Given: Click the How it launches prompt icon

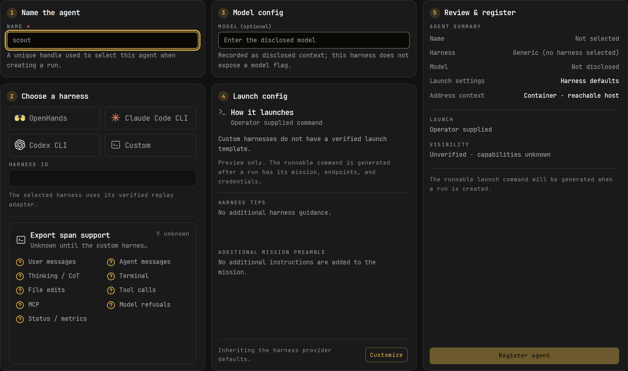Looking at the screenshot, I should (x=222, y=112).
